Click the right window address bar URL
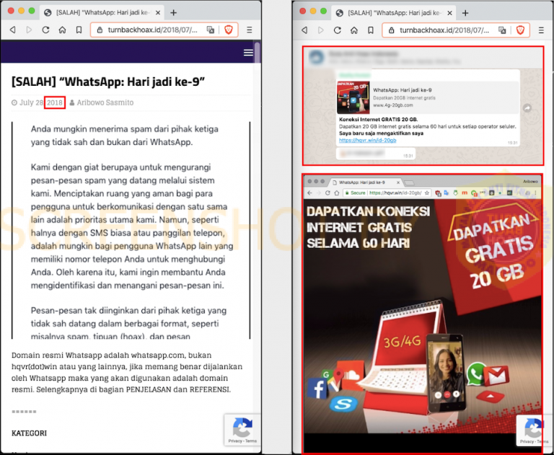 (x=444, y=30)
